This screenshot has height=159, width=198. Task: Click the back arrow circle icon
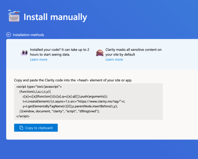(x=8, y=35)
